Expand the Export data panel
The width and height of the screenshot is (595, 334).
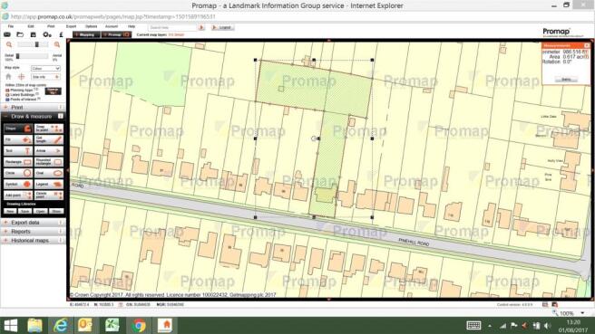(33, 223)
